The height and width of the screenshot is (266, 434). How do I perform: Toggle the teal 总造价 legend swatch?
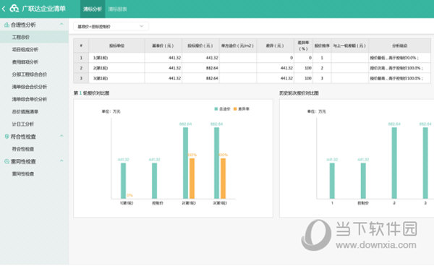click(216, 109)
